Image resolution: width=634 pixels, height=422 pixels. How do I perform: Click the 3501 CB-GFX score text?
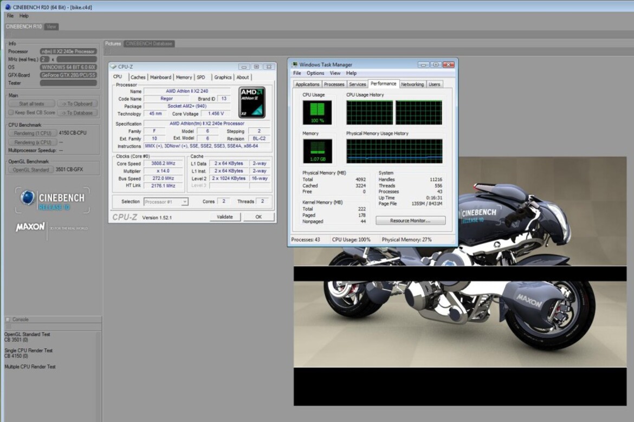(x=69, y=170)
